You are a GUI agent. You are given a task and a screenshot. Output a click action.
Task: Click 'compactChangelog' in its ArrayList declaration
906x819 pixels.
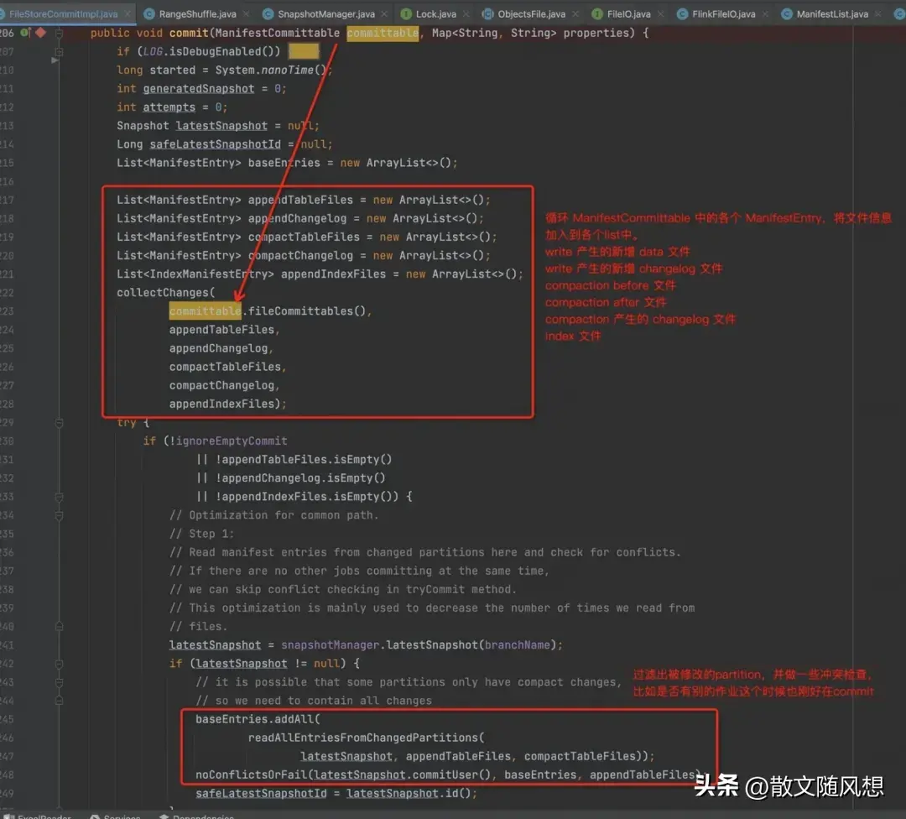click(x=300, y=255)
